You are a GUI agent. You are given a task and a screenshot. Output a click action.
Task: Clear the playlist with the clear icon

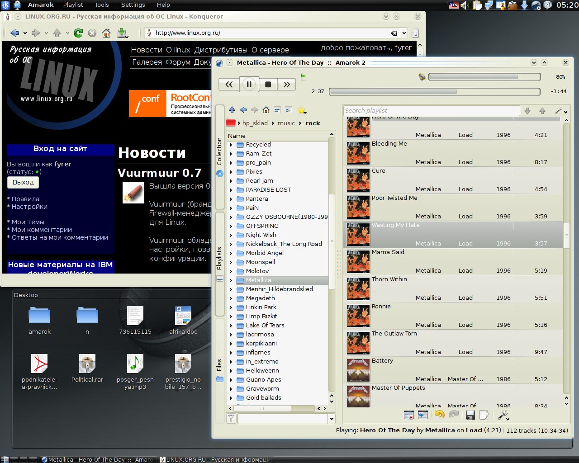coord(409,415)
